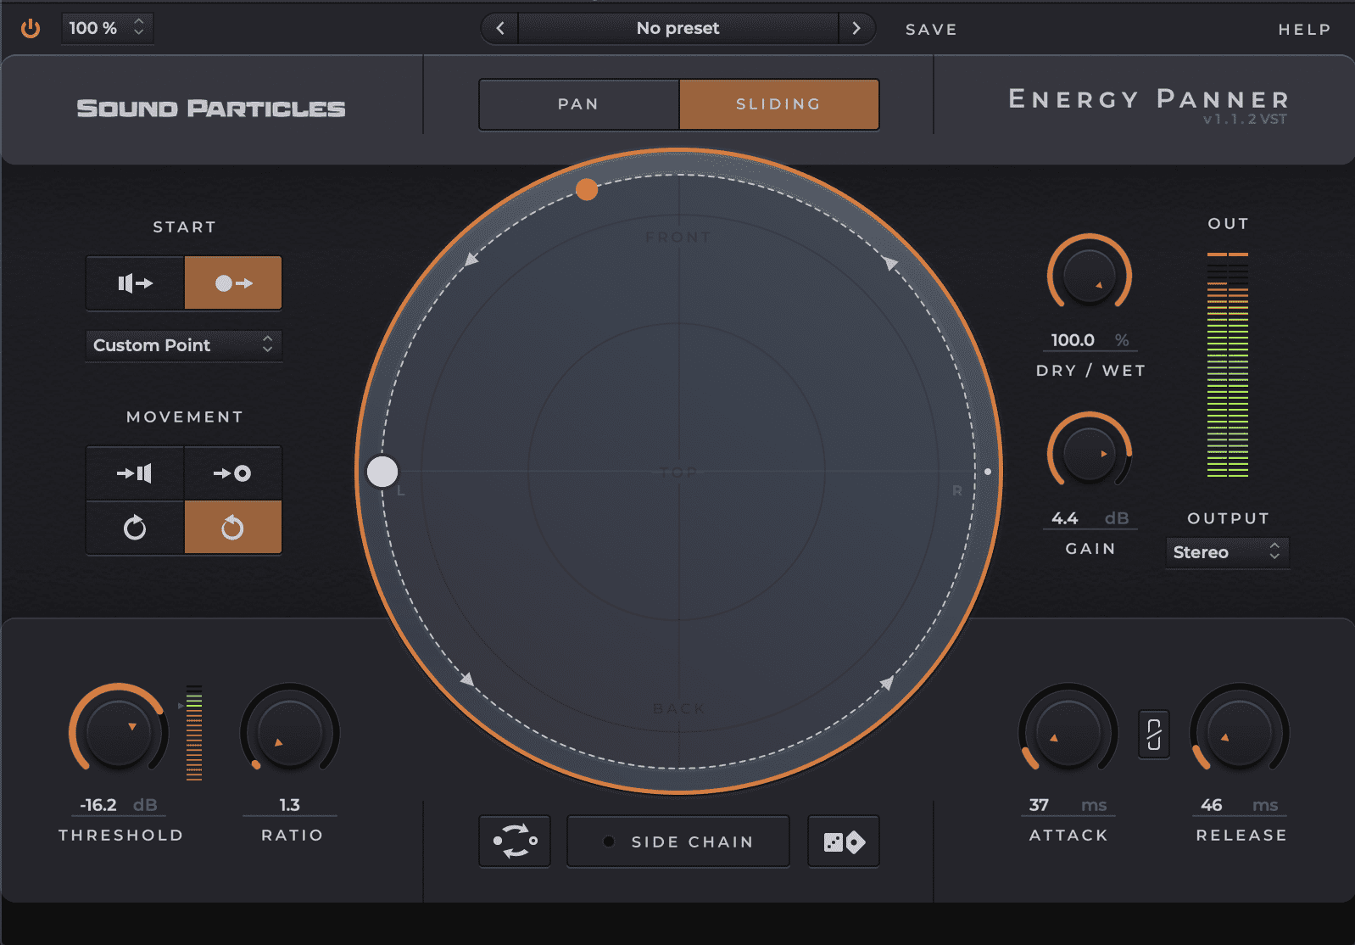Click the SAVE preset button
1355x945 pixels.
tap(931, 29)
